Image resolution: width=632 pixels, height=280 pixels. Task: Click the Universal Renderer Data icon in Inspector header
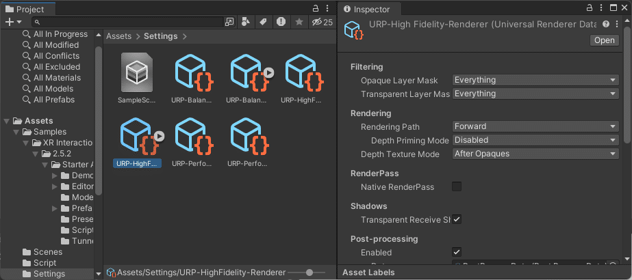point(354,30)
